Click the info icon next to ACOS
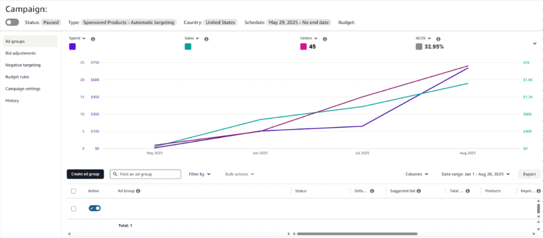543x238 pixels. [439, 39]
